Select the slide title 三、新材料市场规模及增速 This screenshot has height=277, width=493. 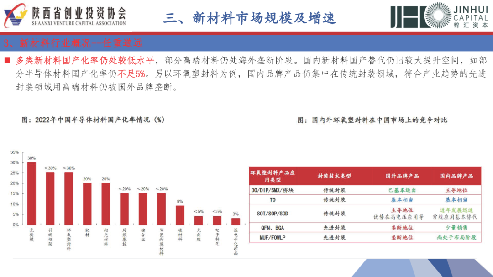250,18
